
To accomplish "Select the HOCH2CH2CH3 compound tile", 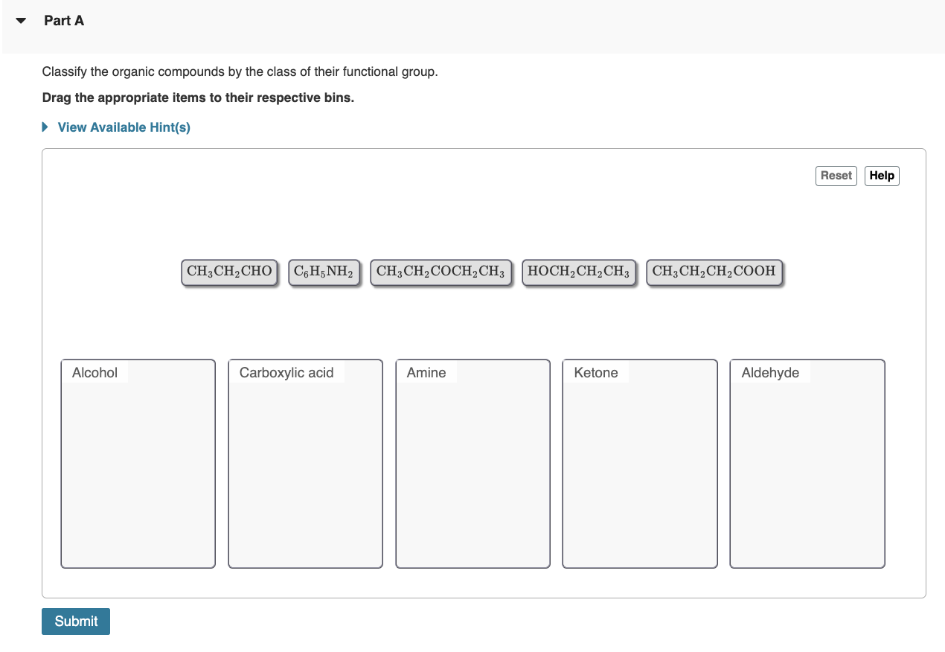I will (579, 272).
